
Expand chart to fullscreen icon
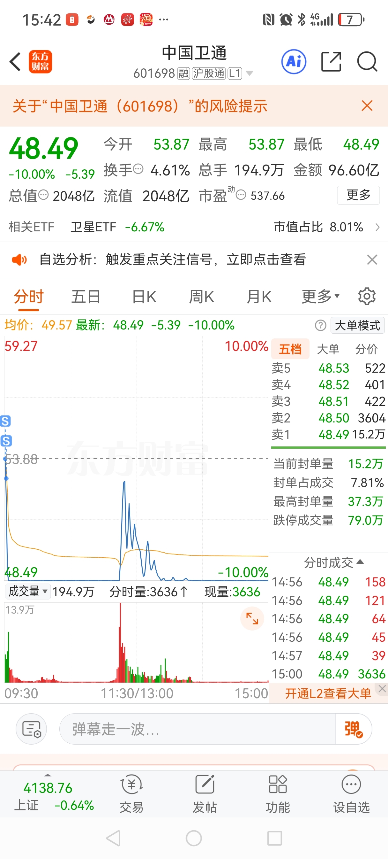click(252, 619)
